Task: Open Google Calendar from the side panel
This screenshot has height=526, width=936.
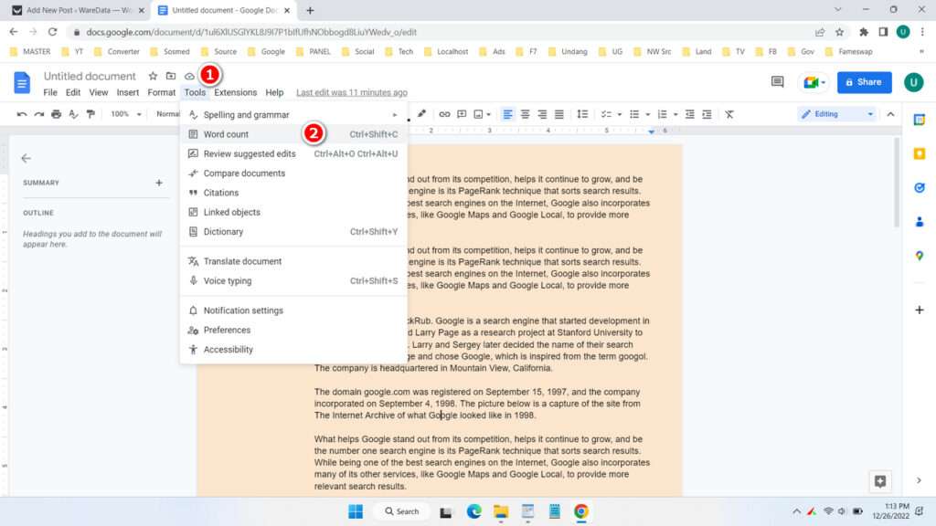Action: point(920,120)
